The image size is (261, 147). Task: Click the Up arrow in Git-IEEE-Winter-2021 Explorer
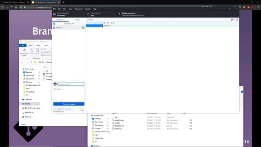click(31, 62)
